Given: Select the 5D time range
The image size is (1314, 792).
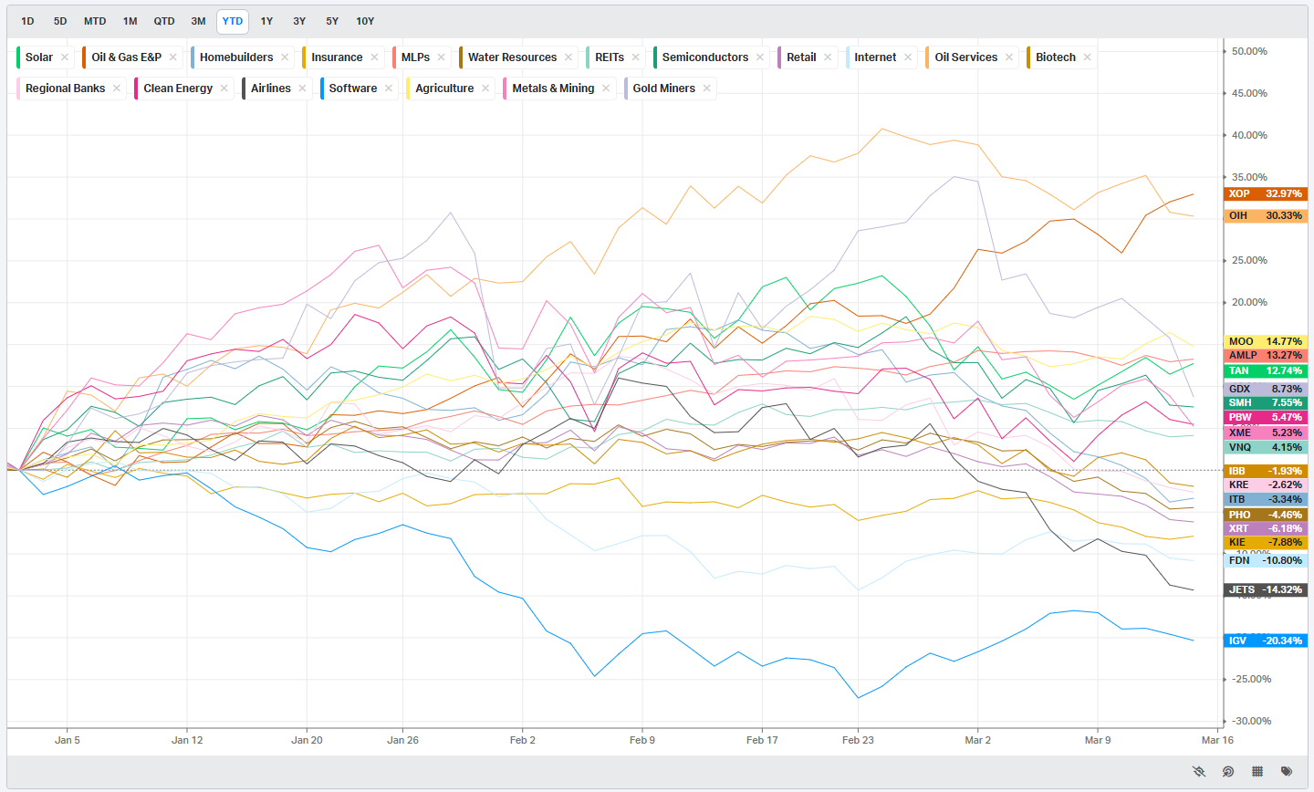Looking at the screenshot, I should pos(60,21).
